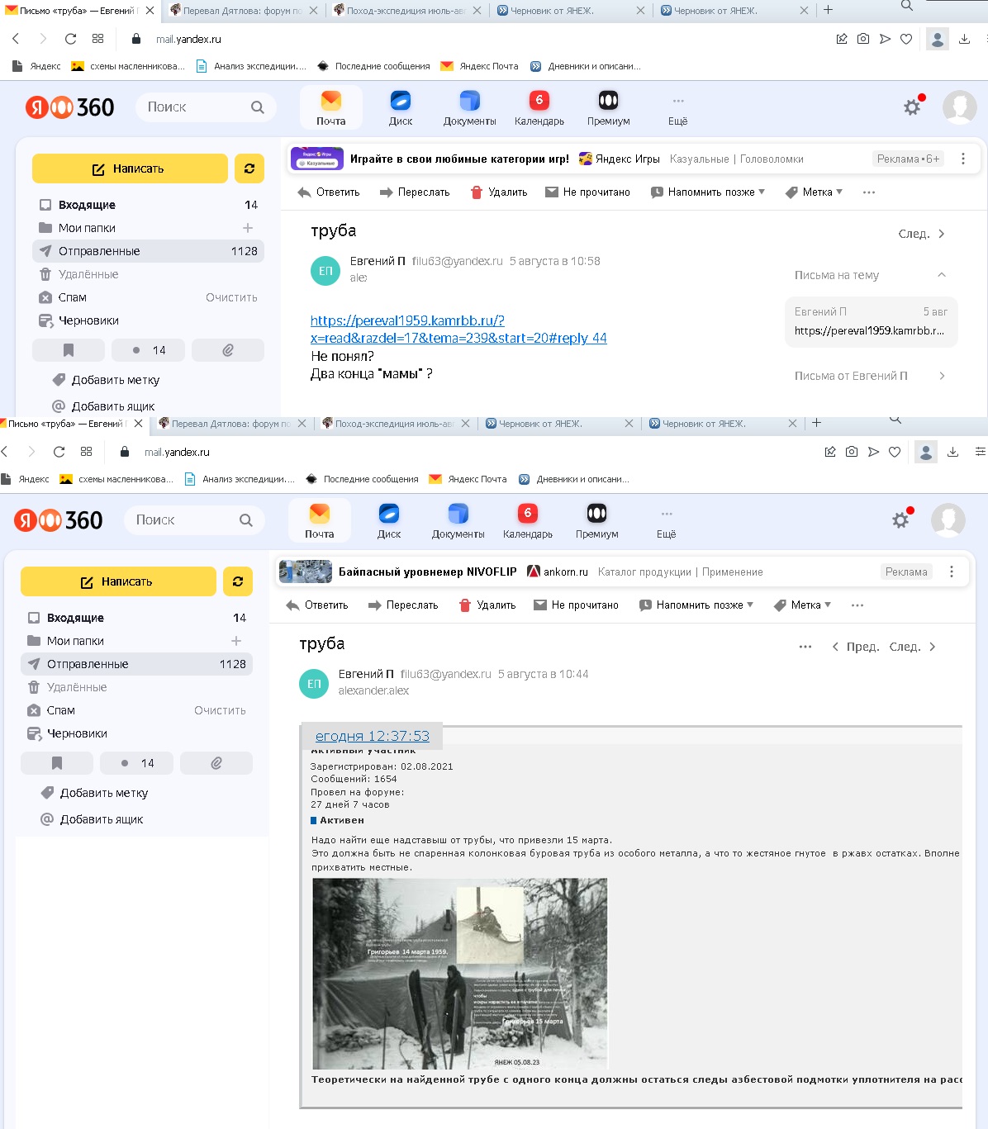
Task: Click the Яндекс 360 logo in upper mail page
Action: [70, 107]
